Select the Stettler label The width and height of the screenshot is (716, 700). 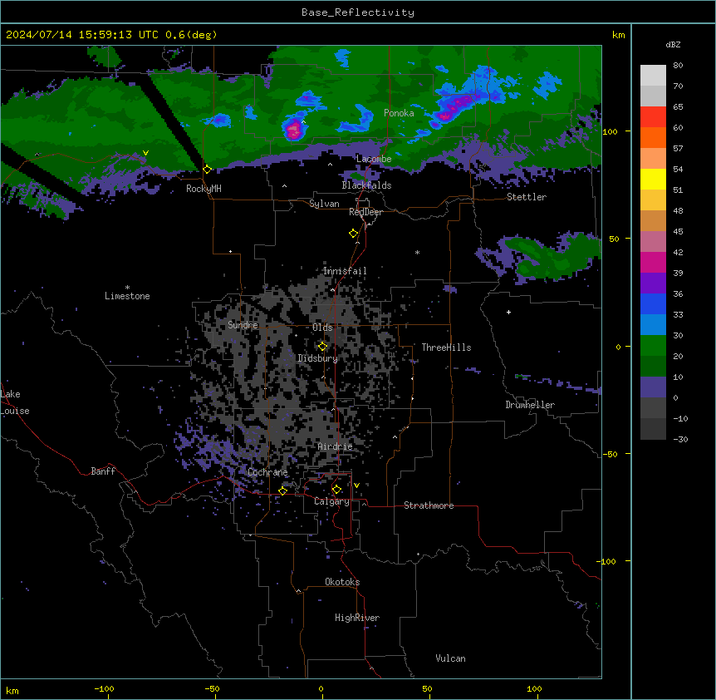click(x=527, y=197)
